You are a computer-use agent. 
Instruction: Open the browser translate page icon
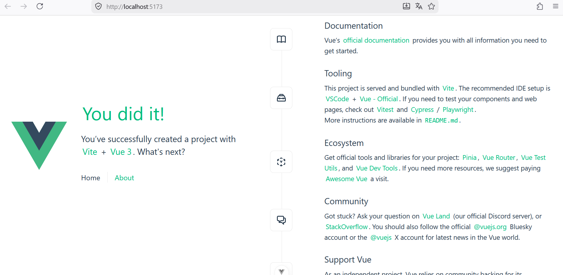(x=419, y=6)
